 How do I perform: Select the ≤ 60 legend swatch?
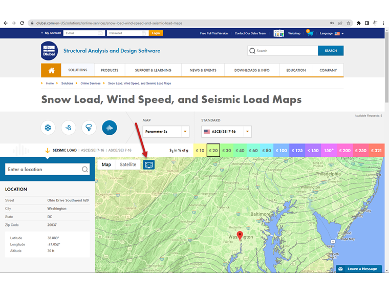253,150
